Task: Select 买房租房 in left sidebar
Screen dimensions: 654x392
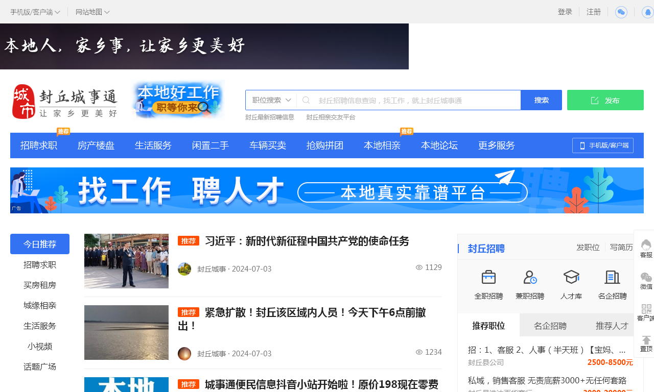Action: tap(40, 285)
